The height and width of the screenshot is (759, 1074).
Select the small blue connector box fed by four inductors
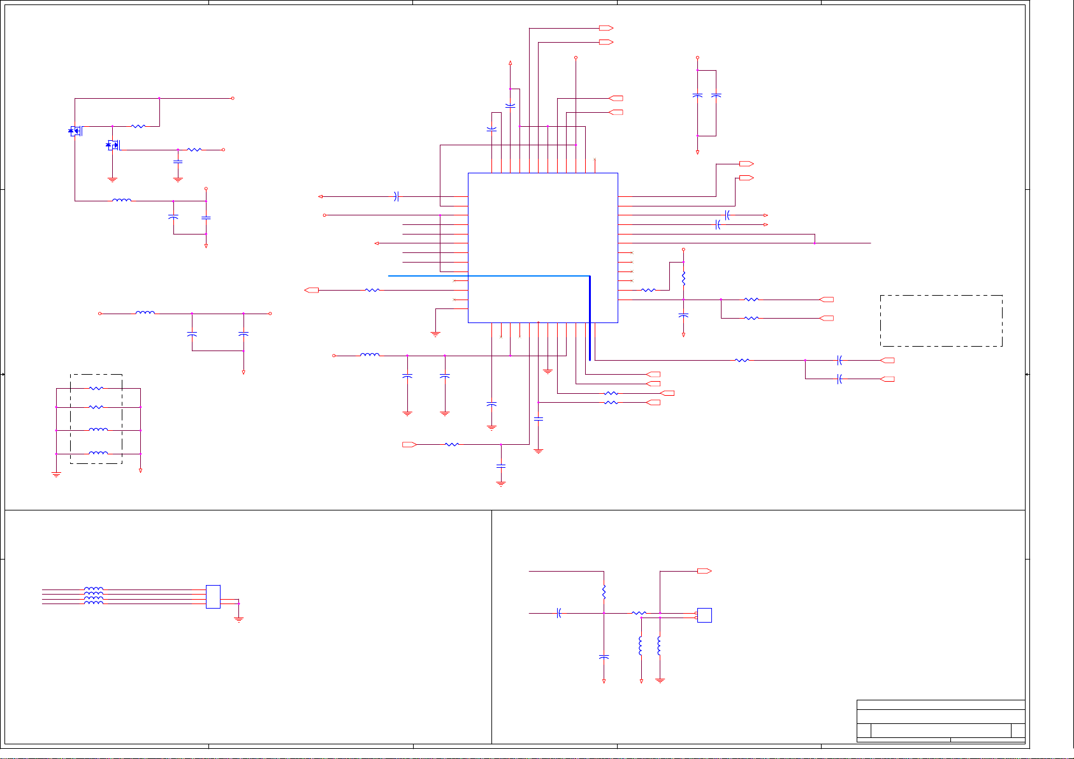(214, 596)
